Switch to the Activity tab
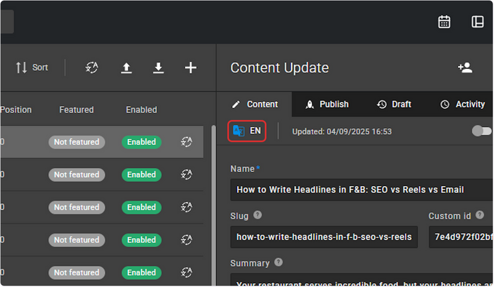 (x=463, y=104)
